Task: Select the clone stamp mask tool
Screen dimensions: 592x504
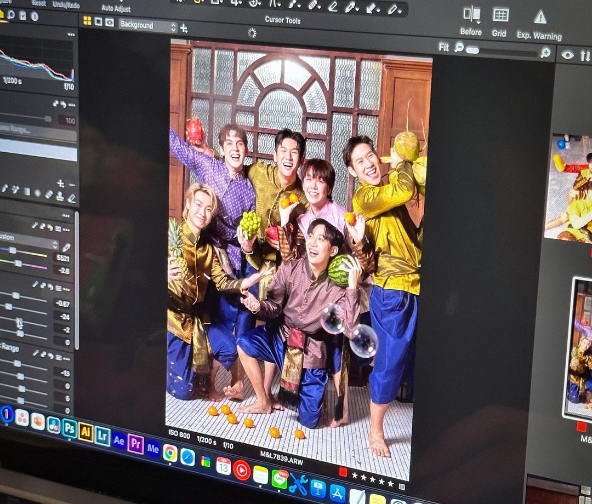Action: pyautogui.click(x=60, y=196)
